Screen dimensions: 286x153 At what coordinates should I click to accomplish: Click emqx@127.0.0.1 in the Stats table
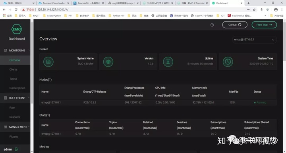coord(51,134)
